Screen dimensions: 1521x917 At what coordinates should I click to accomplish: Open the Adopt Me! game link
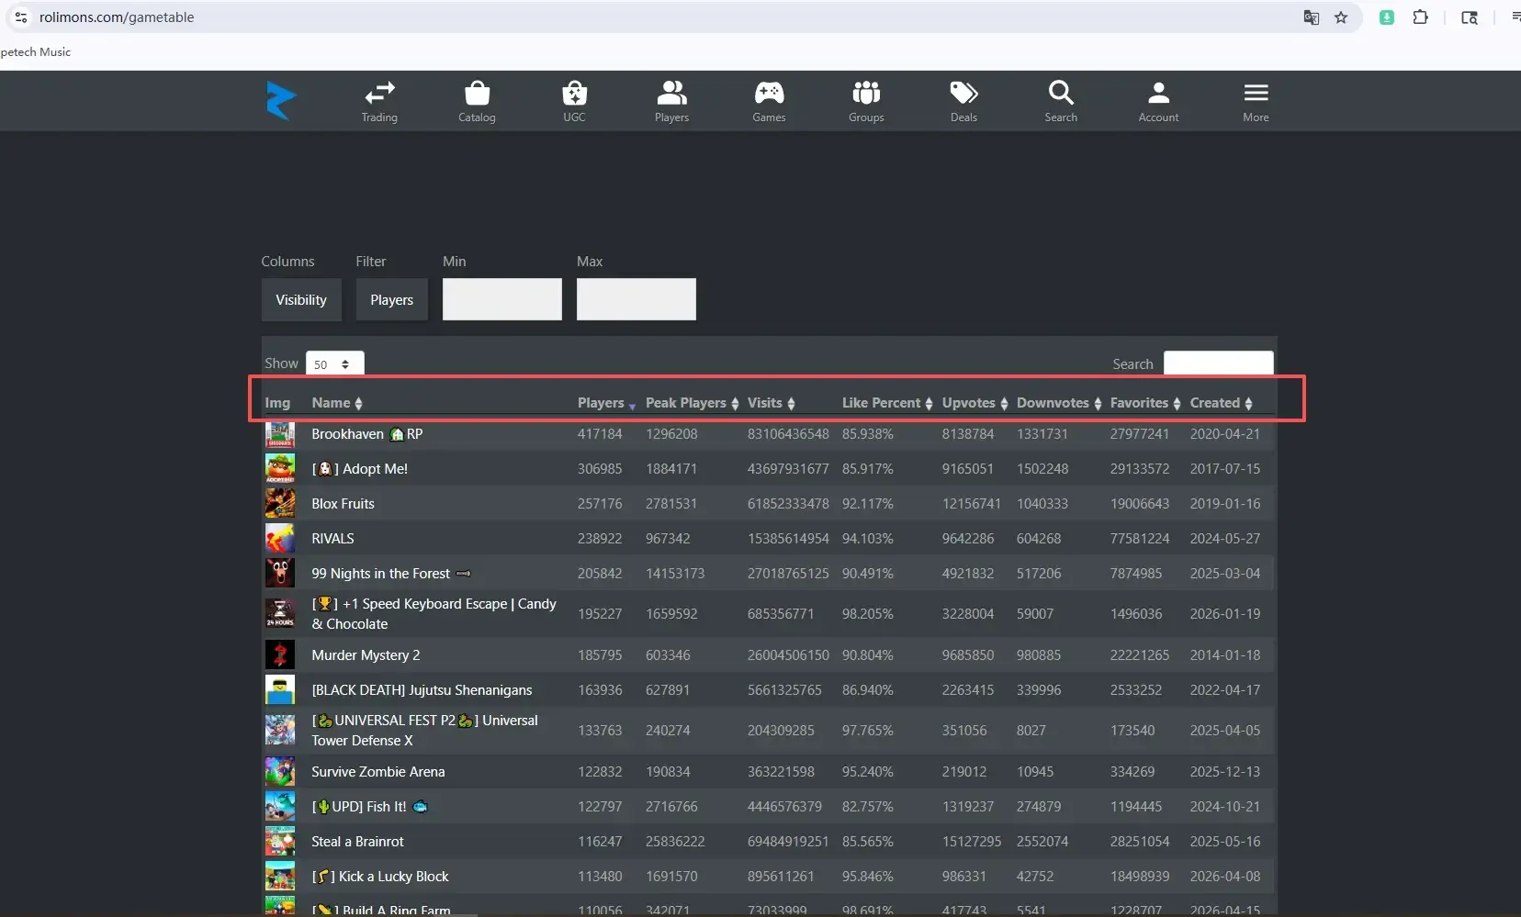(359, 469)
